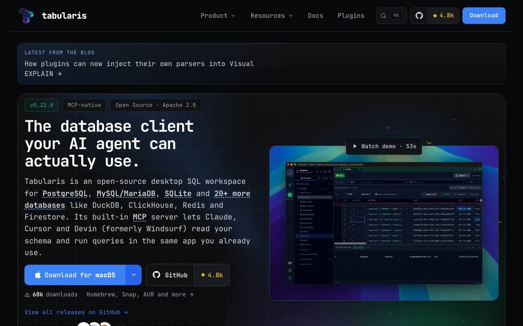Screen dimensions: 523x326
Task: Click the v0.22.0 version badge
Action: click(41, 105)
